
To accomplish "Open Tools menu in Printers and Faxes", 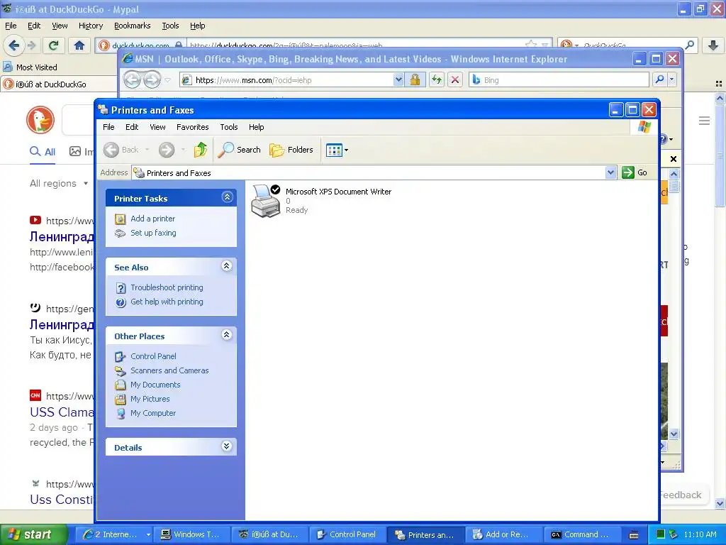I will point(229,127).
